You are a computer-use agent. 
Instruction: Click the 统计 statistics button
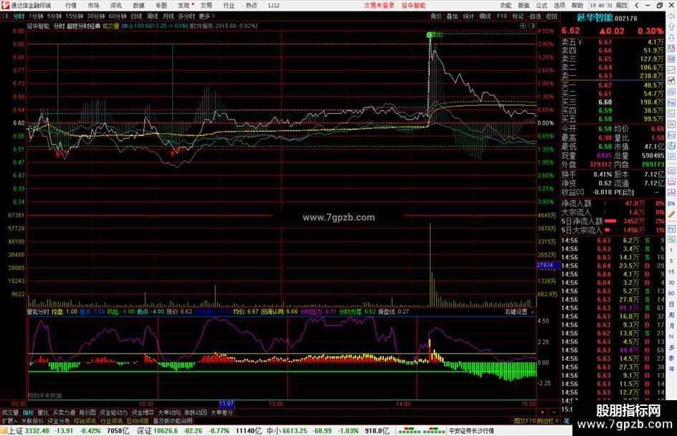pyautogui.click(x=469, y=16)
